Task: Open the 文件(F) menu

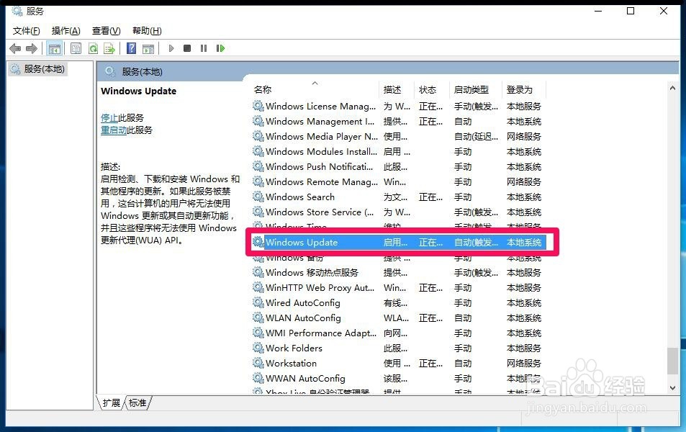Action: (26, 31)
